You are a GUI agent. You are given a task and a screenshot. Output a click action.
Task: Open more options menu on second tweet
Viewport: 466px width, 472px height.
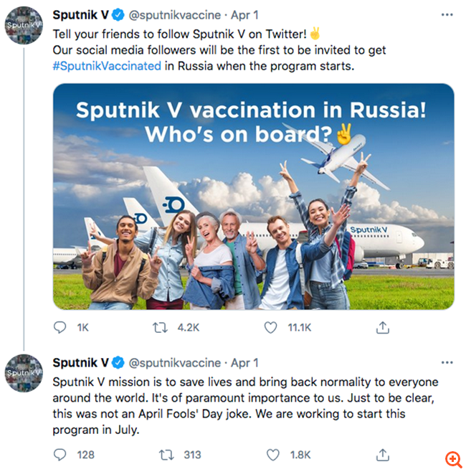point(447,362)
